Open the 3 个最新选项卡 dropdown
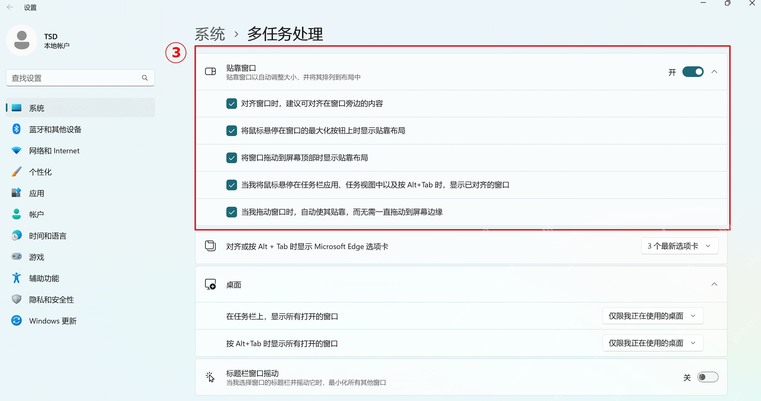 tap(679, 246)
